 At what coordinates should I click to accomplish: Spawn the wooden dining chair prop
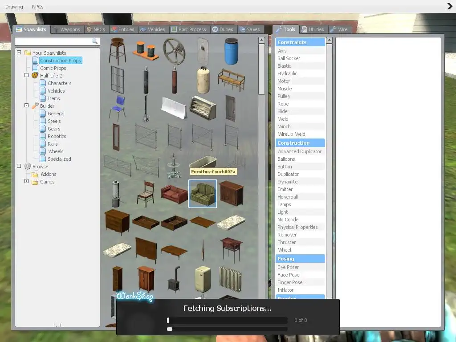pyautogui.click(x=146, y=194)
